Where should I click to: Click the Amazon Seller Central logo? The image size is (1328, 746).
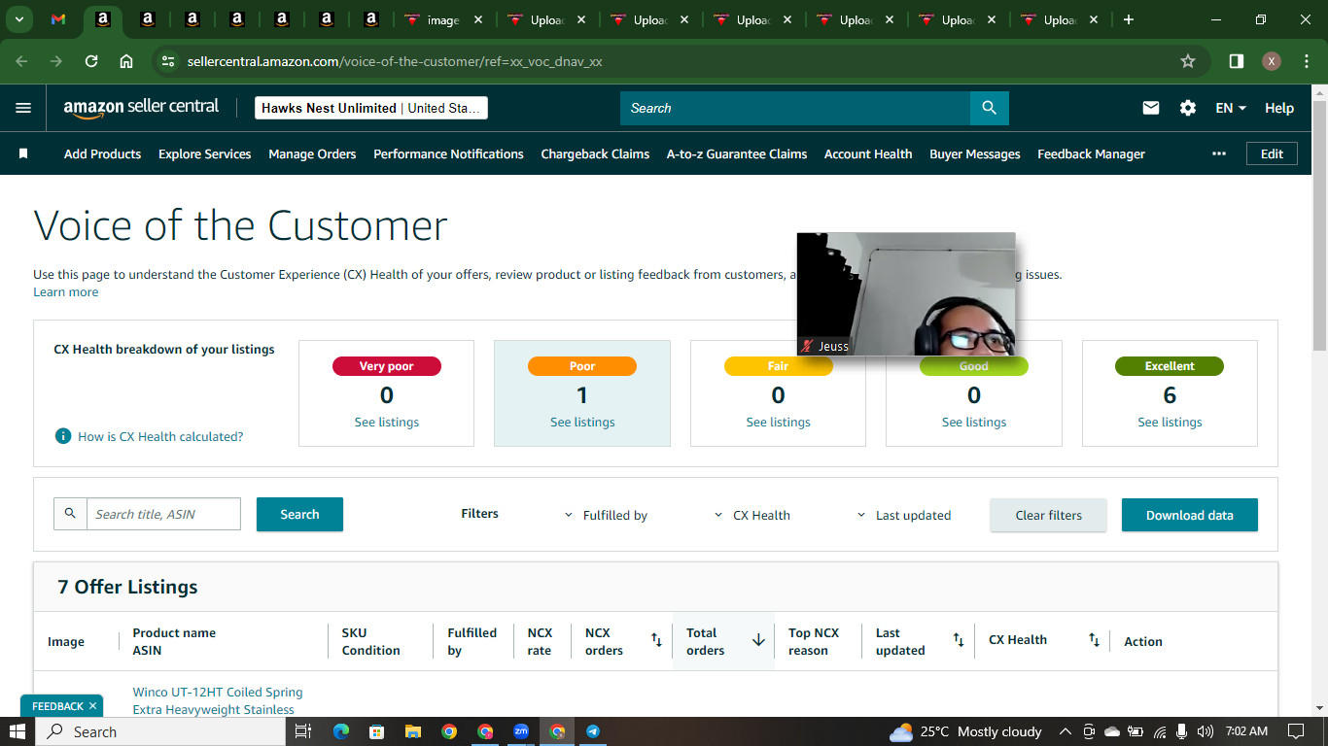pos(142,108)
